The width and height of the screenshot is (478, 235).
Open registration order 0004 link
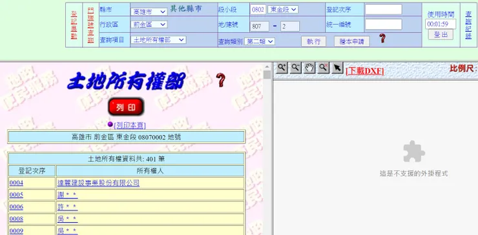pos(16,183)
